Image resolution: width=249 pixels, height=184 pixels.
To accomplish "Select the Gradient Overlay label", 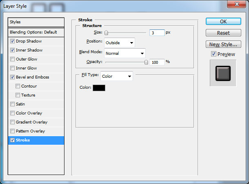I will pyautogui.click(x=31, y=122).
